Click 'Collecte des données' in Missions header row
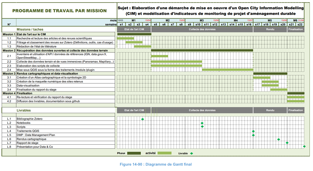313x171 pixels. [x=202, y=29]
